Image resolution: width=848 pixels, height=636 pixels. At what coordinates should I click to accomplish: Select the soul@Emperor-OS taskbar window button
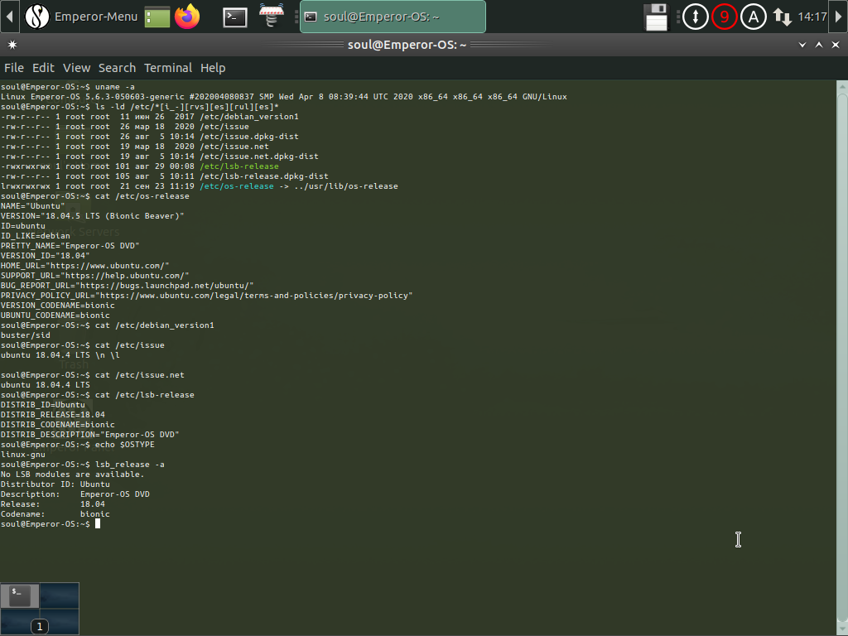click(x=393, y=17)
